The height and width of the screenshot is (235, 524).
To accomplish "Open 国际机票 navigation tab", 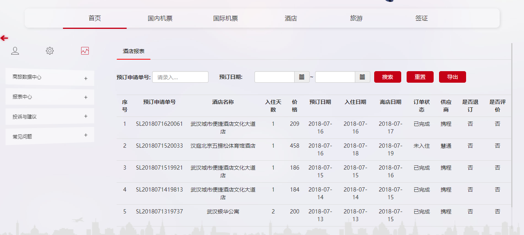I will tap(226, 18).
